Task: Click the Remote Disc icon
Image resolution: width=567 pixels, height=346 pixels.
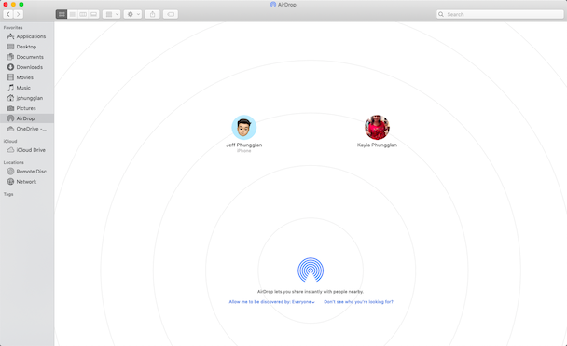Action: pyautogui.click(x=10, y=171)
